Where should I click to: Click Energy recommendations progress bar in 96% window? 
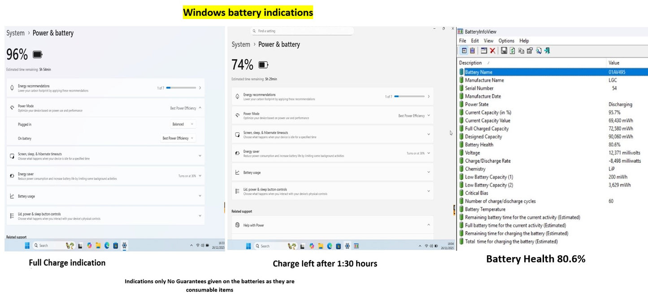tap(180, 88)
